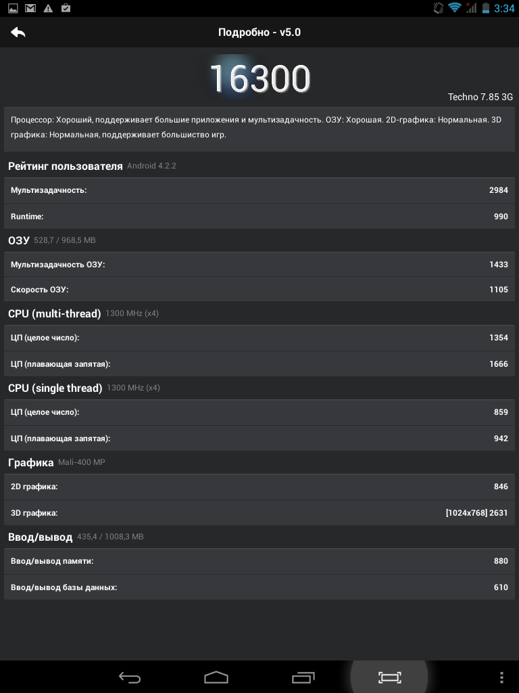Open the Gmail notification icon
The height and width of the screenshot is (693, 519).
(30, 8)
